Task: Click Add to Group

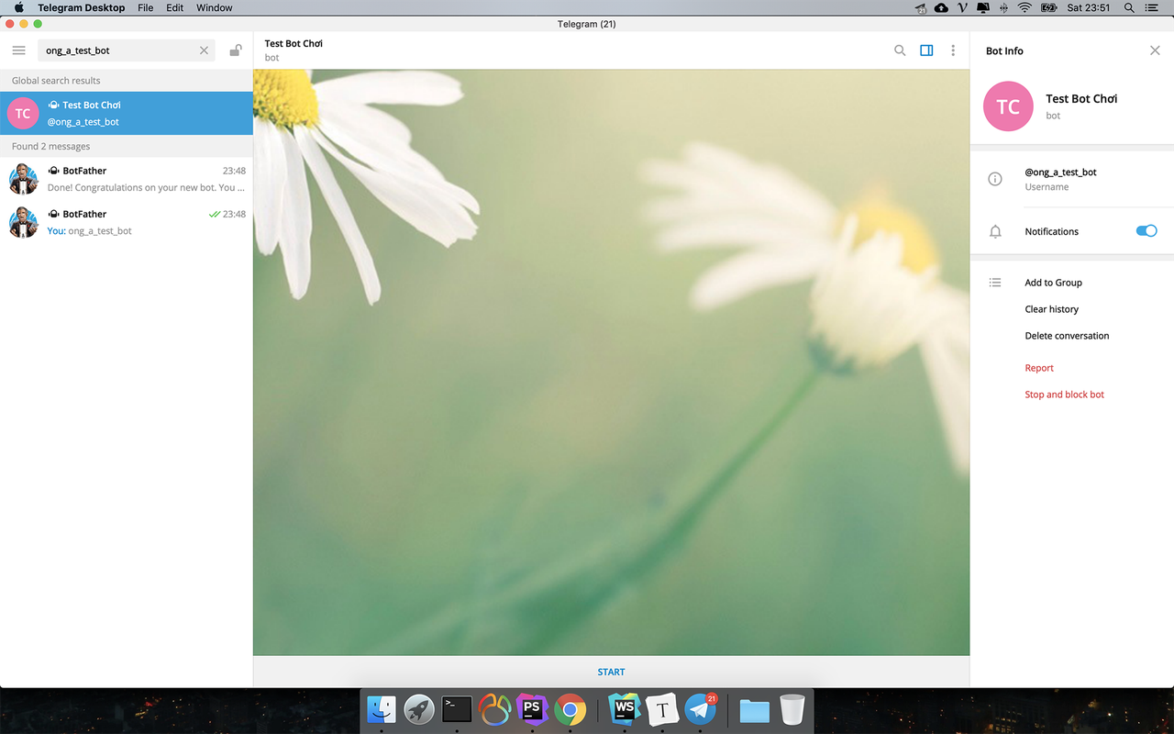Action: pyautogui.click(x=1053, y=283)
